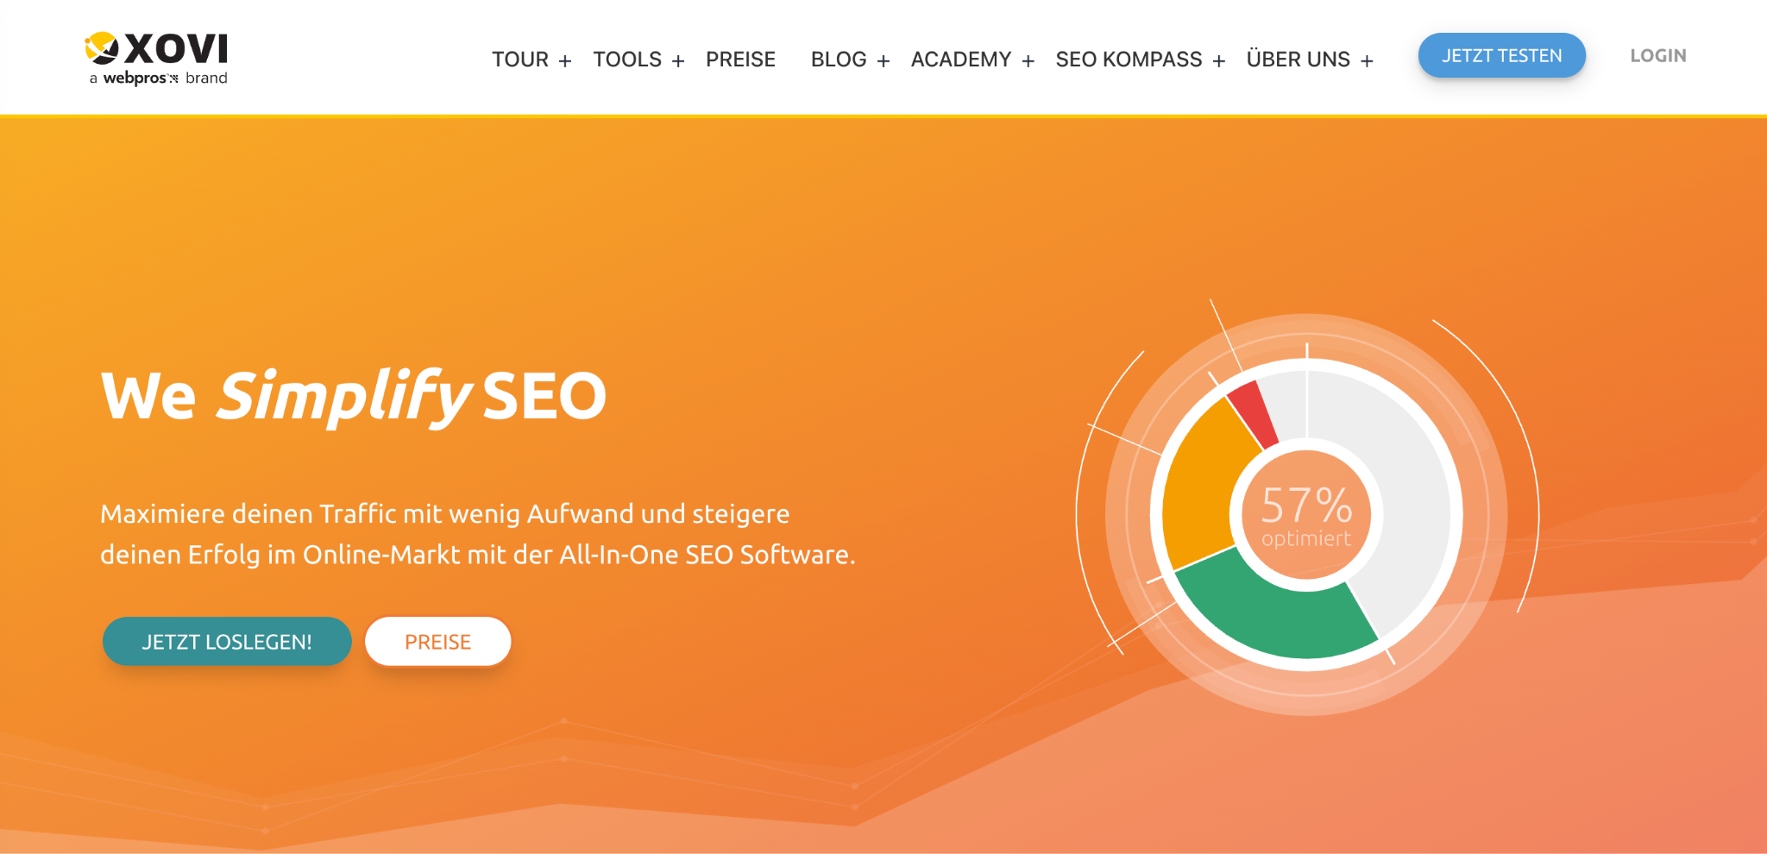Click the red segment of the donut chart

[1255, 415]
